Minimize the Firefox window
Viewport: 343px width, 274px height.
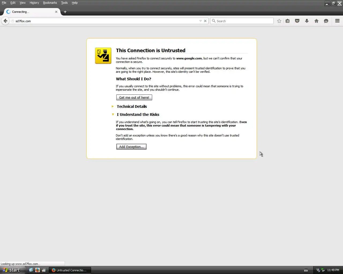point(327,3)
